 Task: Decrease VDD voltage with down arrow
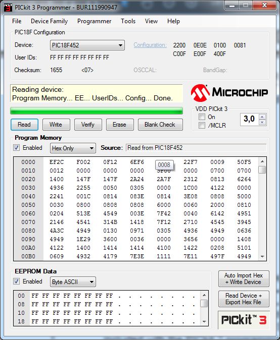(262, 122)
